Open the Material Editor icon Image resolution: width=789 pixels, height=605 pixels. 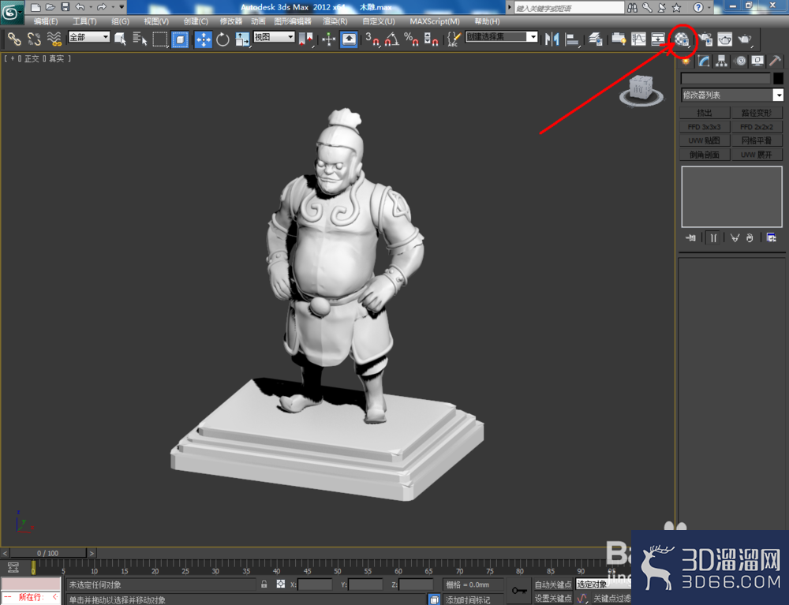point(682,39)
